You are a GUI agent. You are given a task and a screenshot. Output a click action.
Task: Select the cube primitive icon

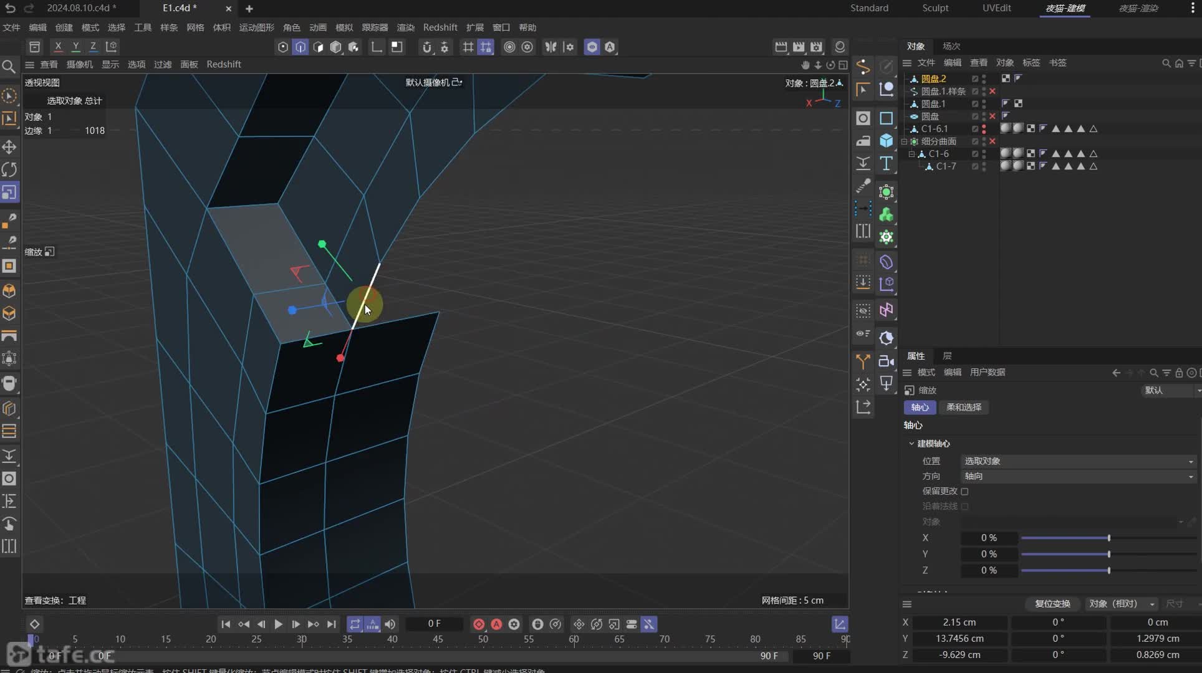click(886, 140)
